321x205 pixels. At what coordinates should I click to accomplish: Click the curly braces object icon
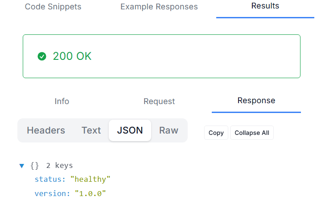tap(34, 166)
